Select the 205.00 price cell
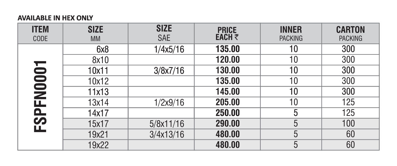The width and height of the screenshot is (397, 166). pos(227,102)
